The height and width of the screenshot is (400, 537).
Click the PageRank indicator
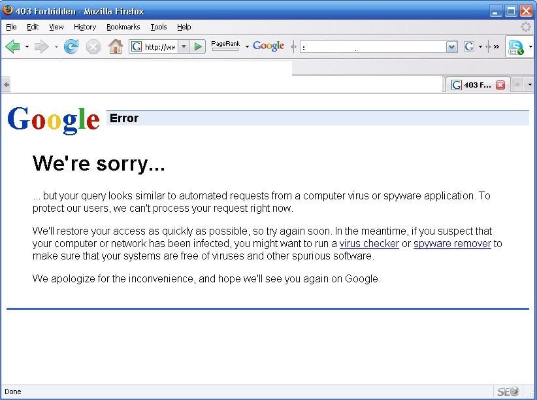click(x=225, y=46)
